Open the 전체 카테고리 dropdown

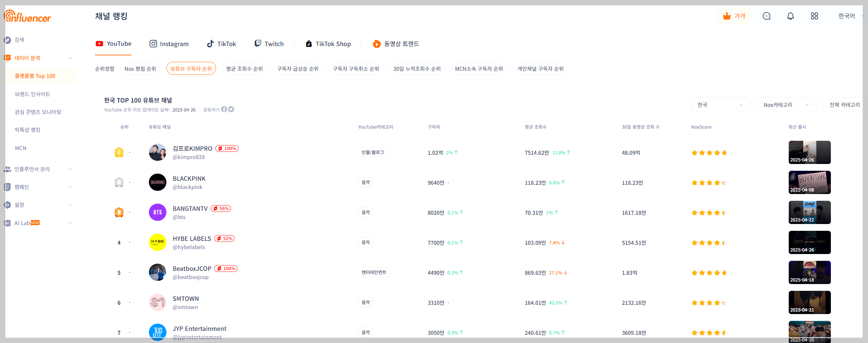tap(846, 105)
